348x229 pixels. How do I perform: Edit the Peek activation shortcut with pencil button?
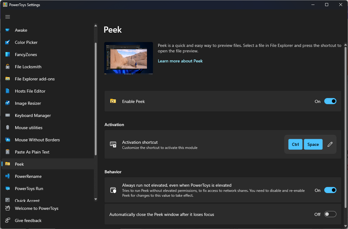point(330,144)
